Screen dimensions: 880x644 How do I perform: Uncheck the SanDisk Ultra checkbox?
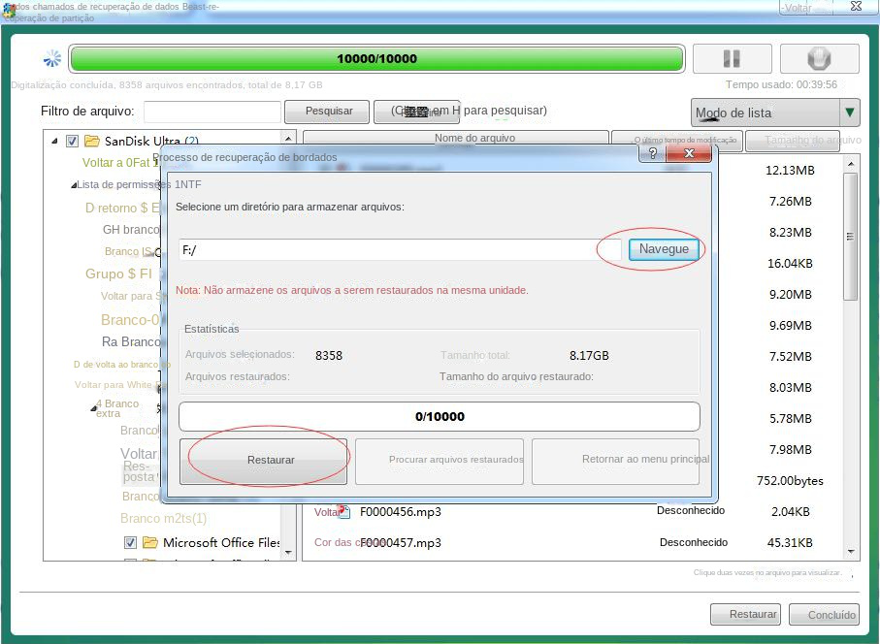[x=71, y=139]
